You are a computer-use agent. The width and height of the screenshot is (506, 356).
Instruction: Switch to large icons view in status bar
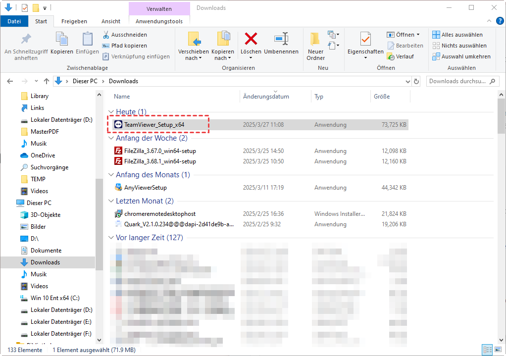click(x=497, y=350)
